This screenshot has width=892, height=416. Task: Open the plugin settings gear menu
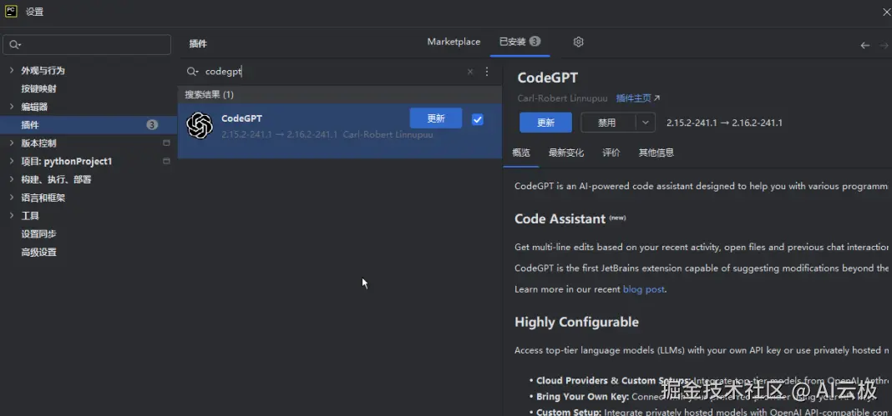(x=579, y=42)
